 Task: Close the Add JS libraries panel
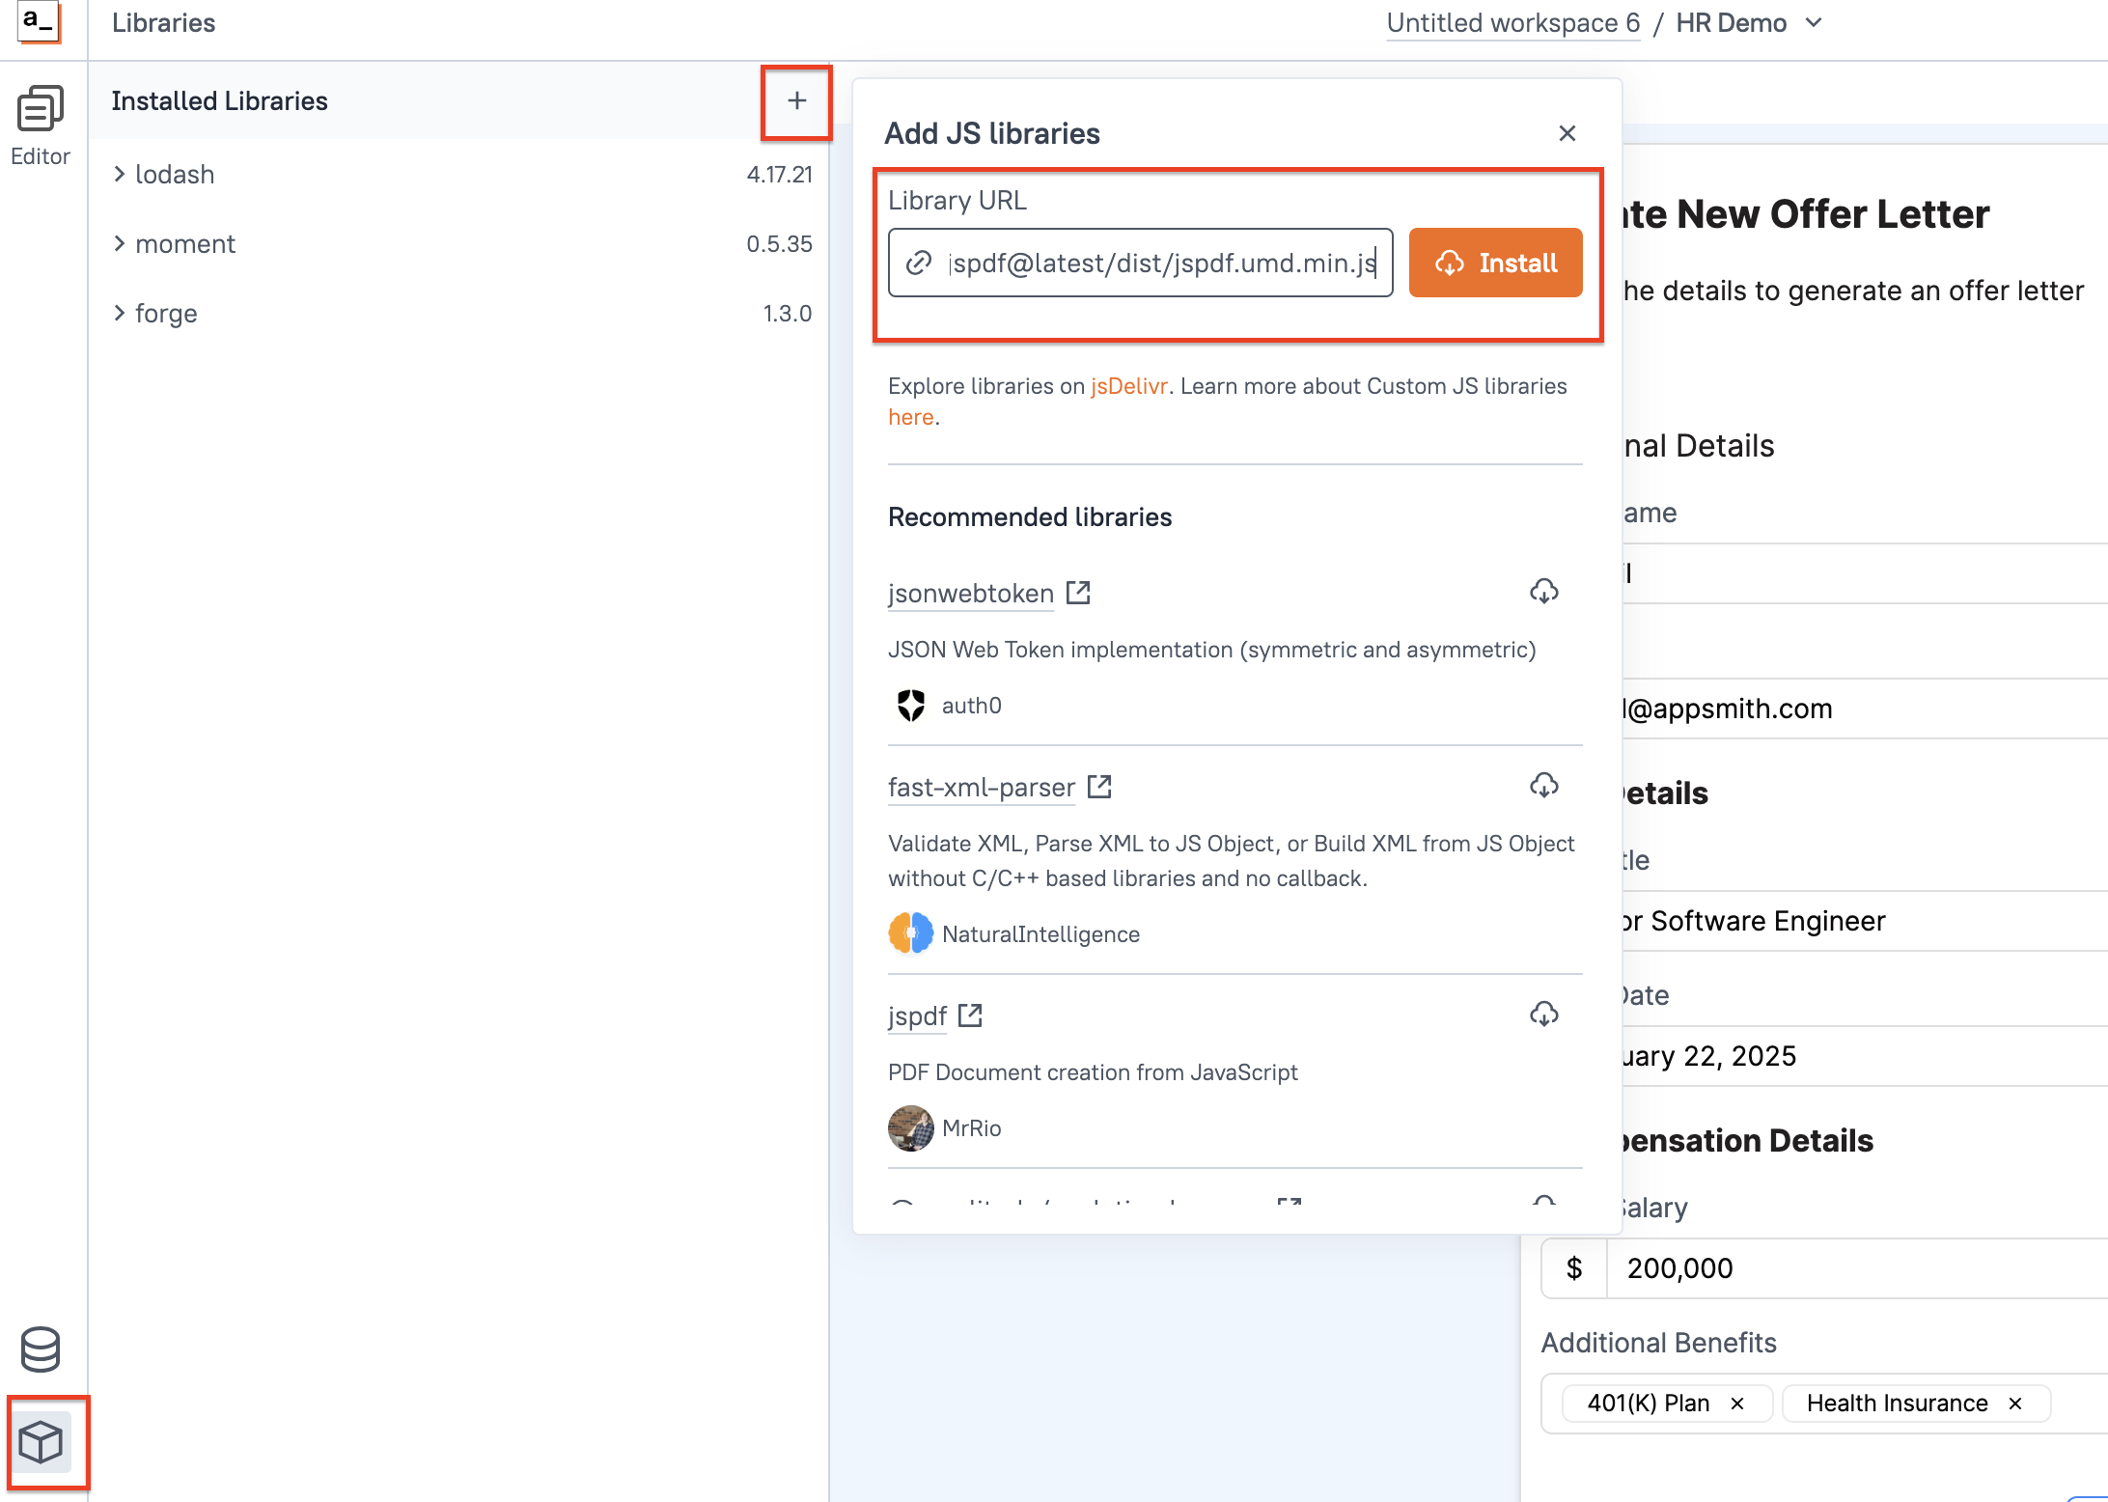coord(1567,133)
